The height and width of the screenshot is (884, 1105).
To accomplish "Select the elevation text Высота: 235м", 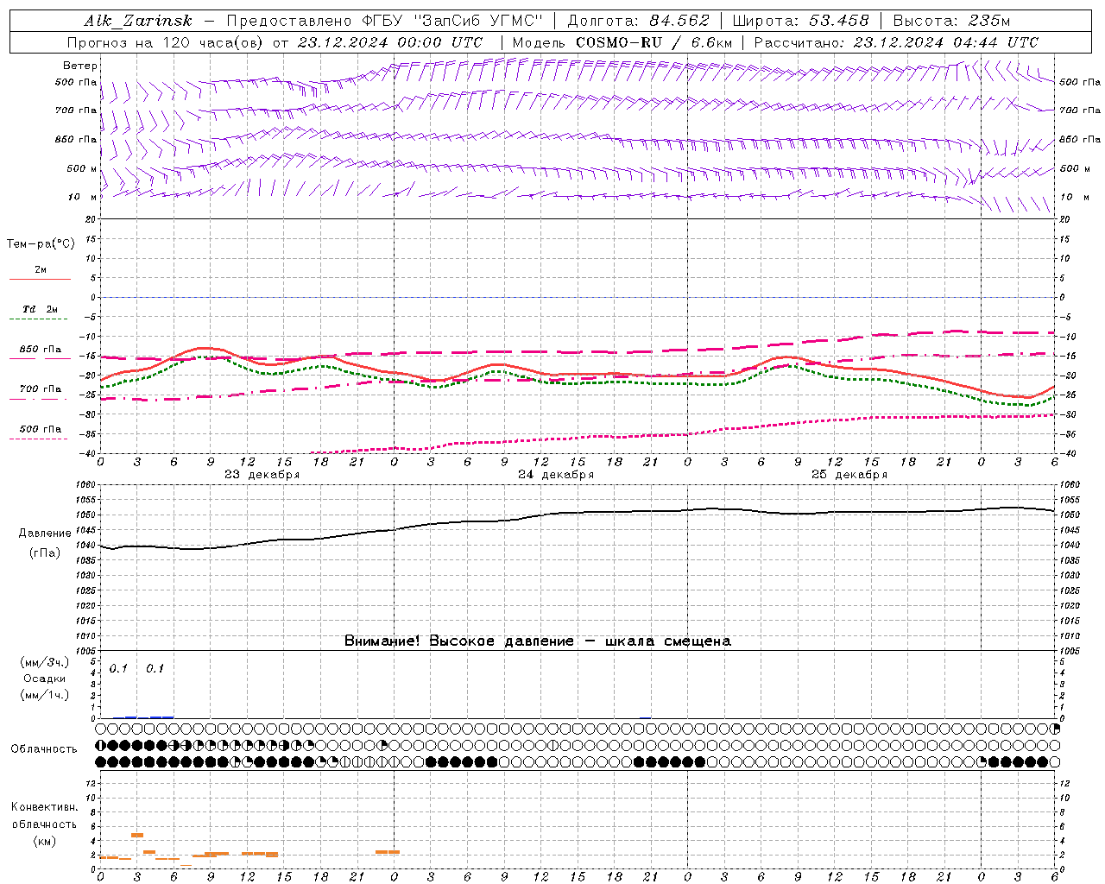I will (951, 21).
